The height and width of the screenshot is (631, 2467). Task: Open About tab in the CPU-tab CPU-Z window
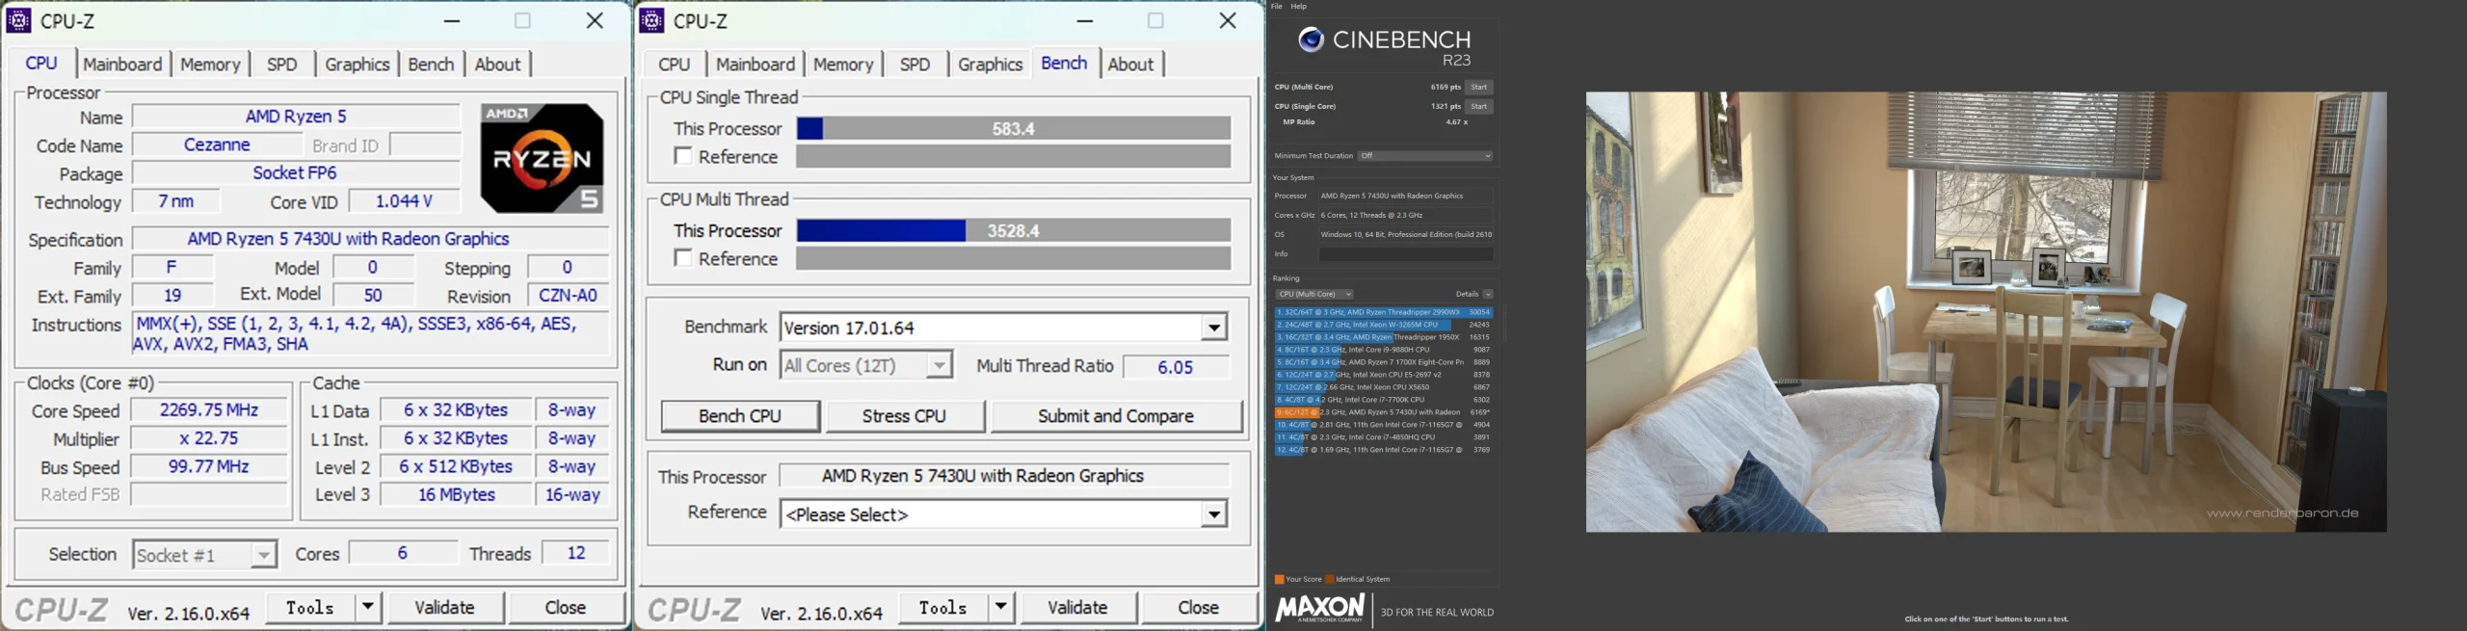tap(497, 65)
